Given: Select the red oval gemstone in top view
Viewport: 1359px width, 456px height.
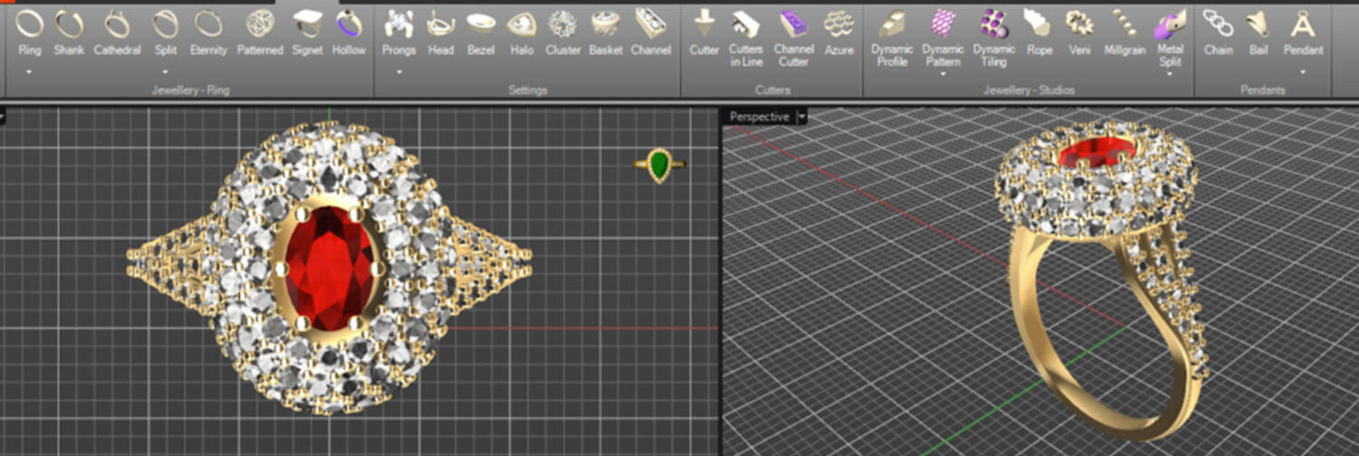Looking at the screenshot, I should pos(329,269).
